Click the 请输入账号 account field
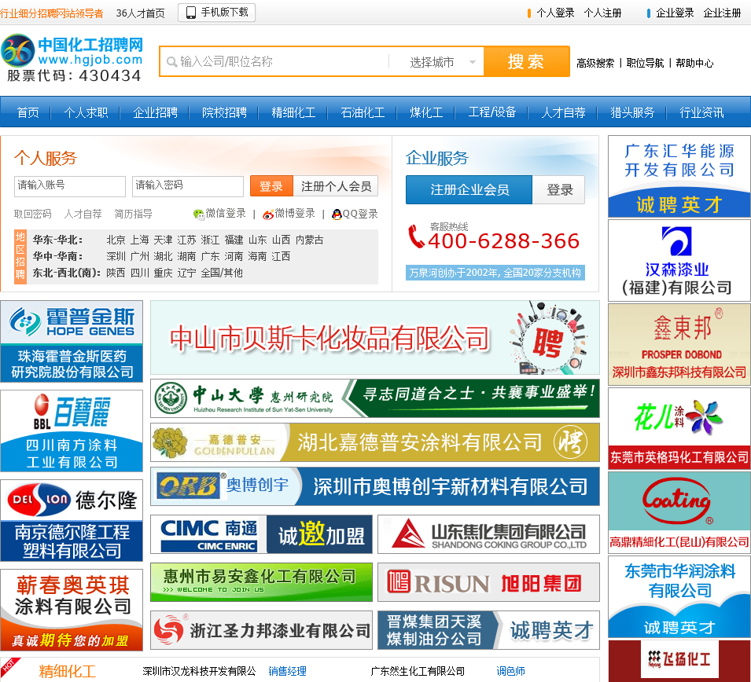Screen dimensions: 751x682 click(x=70, y=186)
